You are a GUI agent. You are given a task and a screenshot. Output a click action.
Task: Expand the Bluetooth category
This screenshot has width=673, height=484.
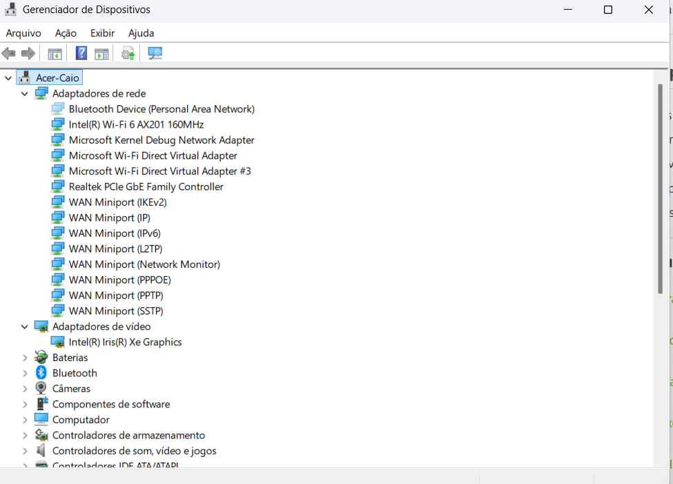(x=25, y=374)
